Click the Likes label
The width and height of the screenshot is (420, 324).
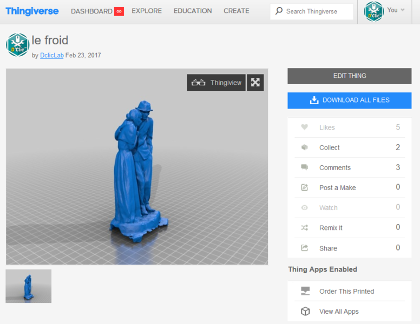327,127
